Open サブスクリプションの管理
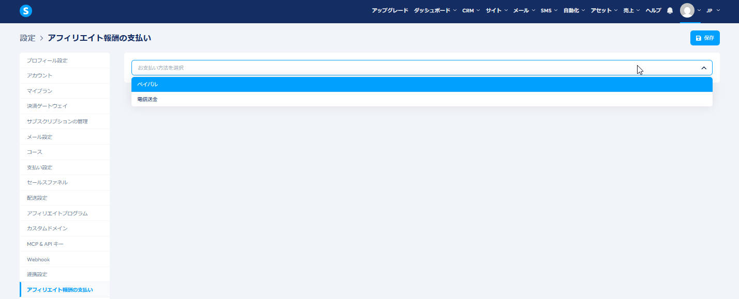This screenshot has height=299, width=739. pyautogui.click(x=65, y=121)
